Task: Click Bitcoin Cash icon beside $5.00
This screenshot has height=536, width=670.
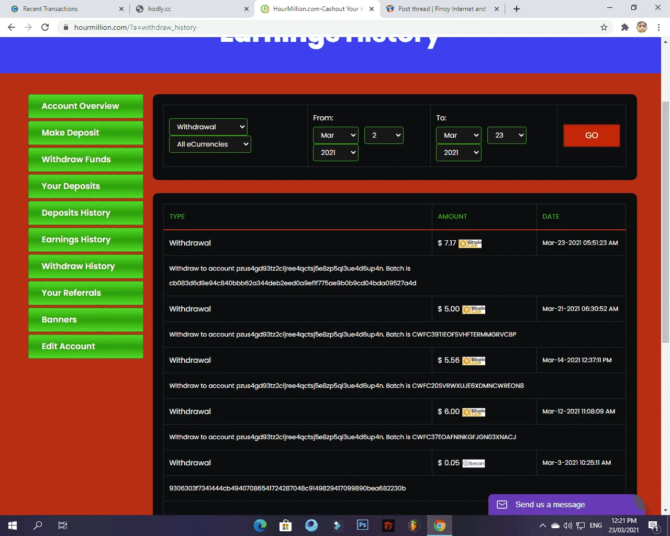Action: 474,309
